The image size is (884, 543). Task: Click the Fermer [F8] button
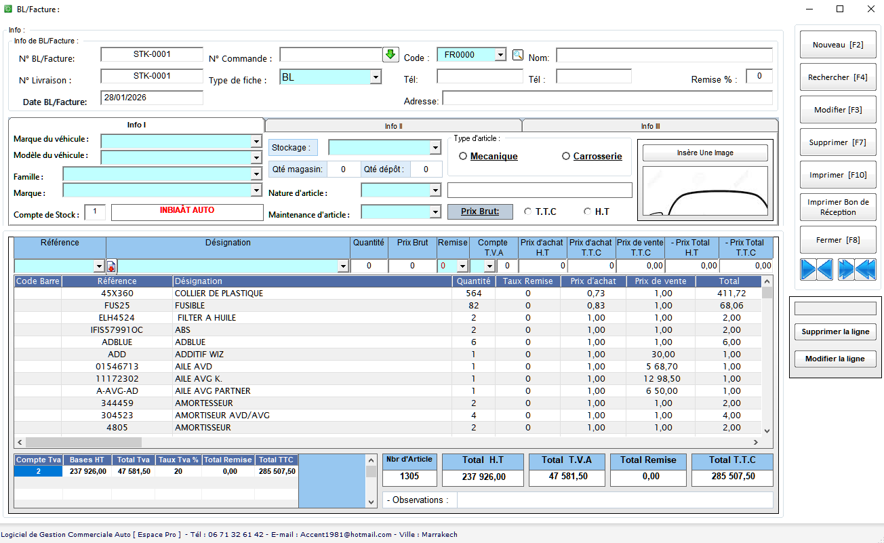838,240
